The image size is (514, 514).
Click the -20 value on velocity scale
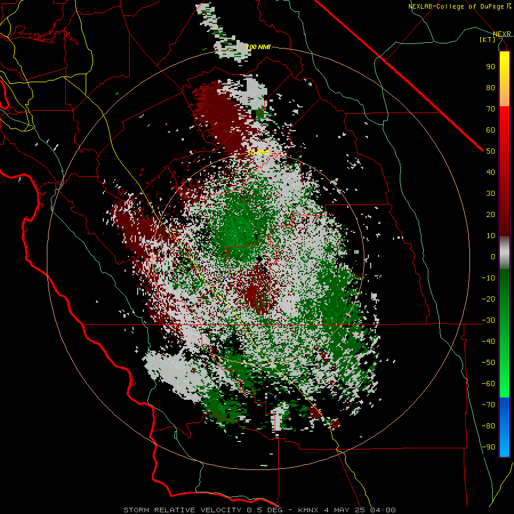click(x=488, y=299)
